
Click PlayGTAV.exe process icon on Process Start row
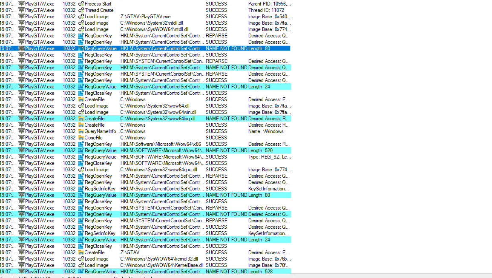(21, 4)
